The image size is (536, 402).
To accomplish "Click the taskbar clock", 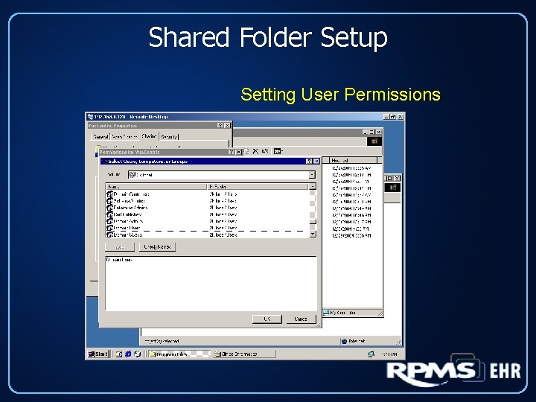I will coord(389,354).
